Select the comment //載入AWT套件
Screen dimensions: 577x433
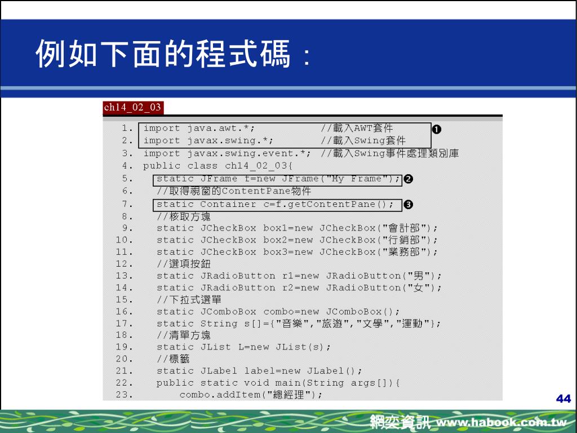[x=357, y=128]
